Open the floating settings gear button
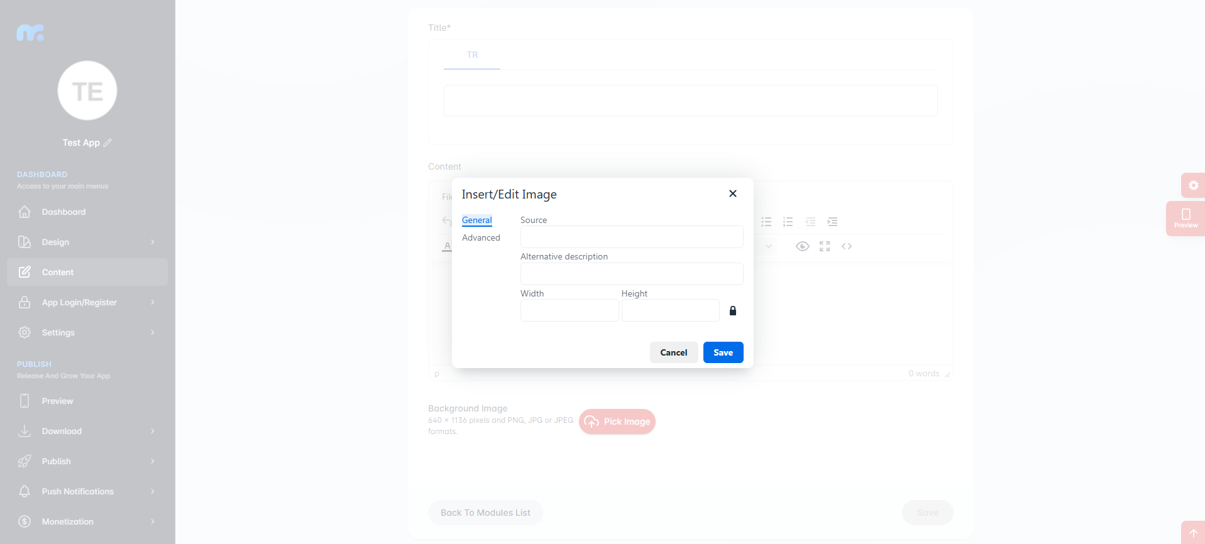 [x=1193, y=185]
